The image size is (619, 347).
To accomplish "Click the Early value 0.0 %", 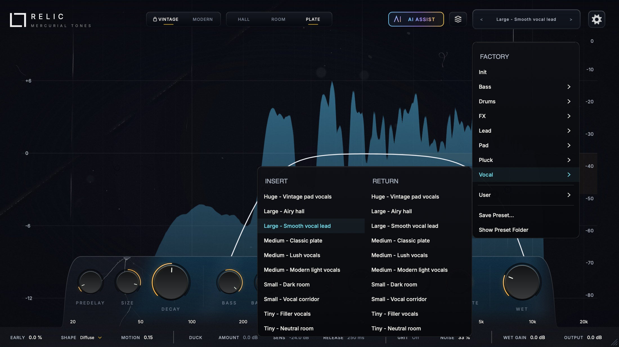I will [x=35, y=337].
